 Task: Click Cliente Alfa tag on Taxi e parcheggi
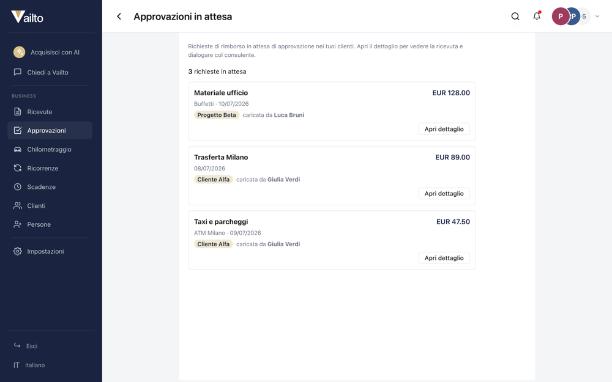(x=213, y=244)
